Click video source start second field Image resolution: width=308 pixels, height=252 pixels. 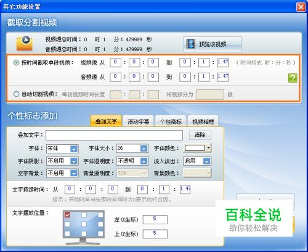pyautogui.click(x=153, y=63)
